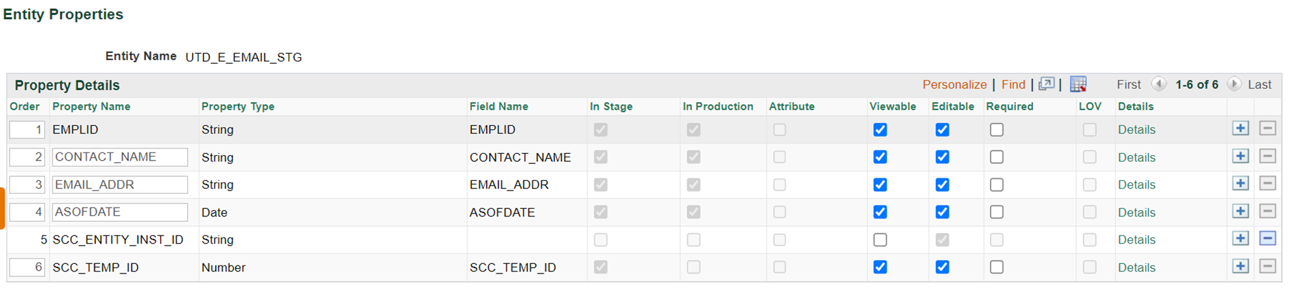Uncheck Viewable for EMPLID
The height and width of the screenshot is (296, 1291).
coord(880,129)
